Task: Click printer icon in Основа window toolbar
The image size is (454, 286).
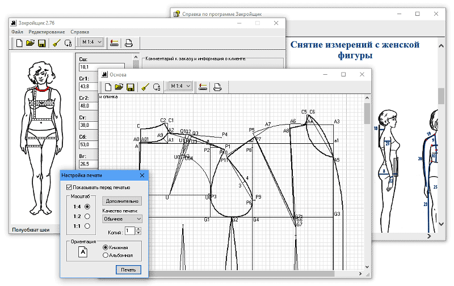Action: click(217, 87)
